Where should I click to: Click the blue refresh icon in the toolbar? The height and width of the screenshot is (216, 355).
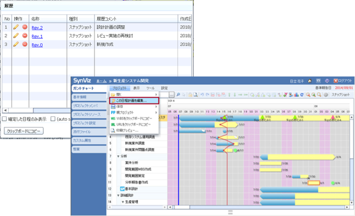(x=302, y=95)
